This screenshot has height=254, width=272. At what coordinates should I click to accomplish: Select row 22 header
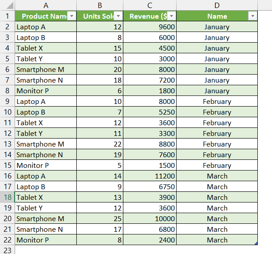point(7,240)
